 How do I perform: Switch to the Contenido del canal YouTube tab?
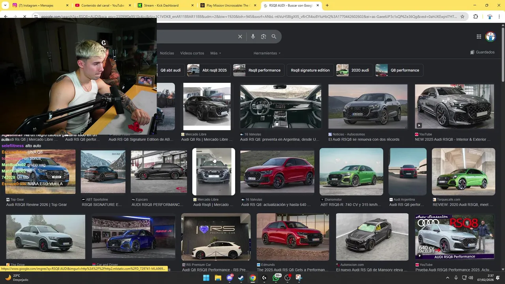tap(103, 6)
